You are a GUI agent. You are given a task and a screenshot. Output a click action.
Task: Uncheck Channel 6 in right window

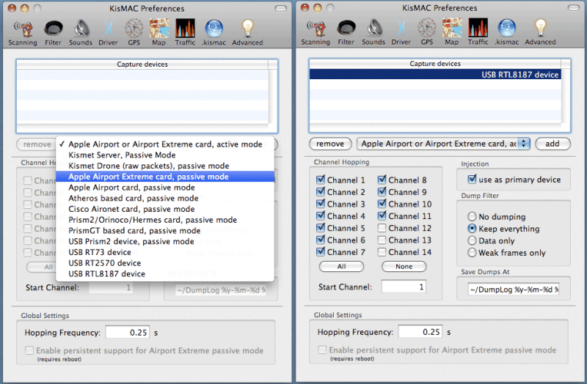(321, 240)
